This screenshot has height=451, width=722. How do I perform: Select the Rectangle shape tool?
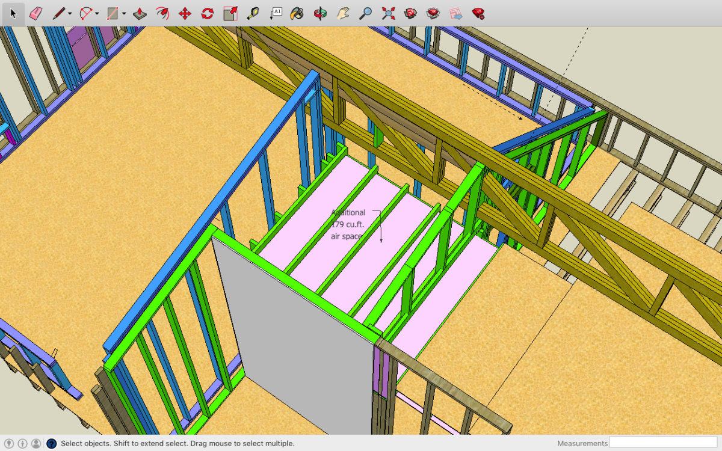coord(112,13)
